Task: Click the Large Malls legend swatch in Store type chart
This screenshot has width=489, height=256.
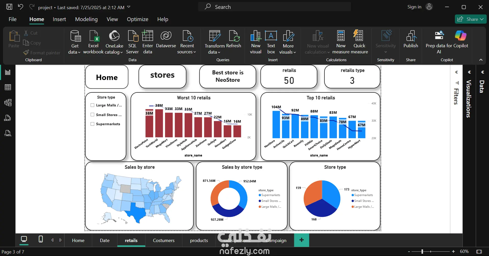Action: click(x=353, y=207)
